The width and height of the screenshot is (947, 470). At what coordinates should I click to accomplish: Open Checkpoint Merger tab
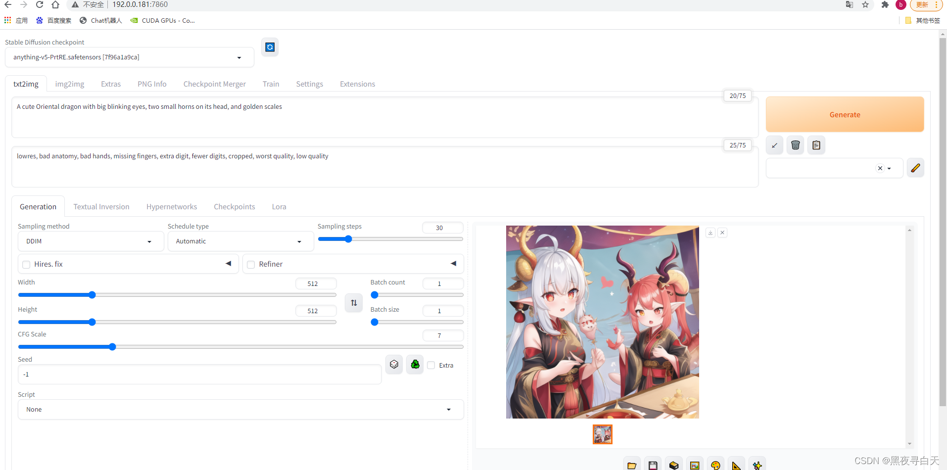point(214,84)
